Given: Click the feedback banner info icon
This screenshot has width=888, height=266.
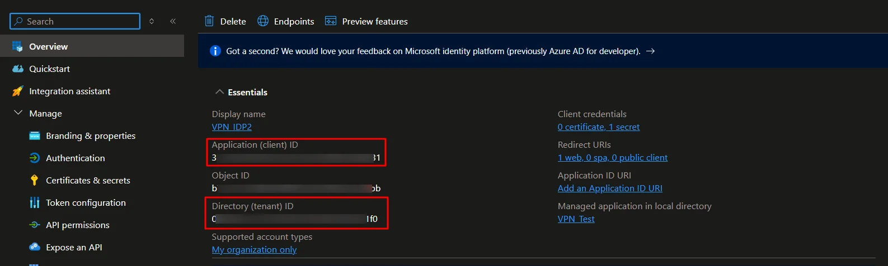Looking at the screenshot, I should 215,51.
